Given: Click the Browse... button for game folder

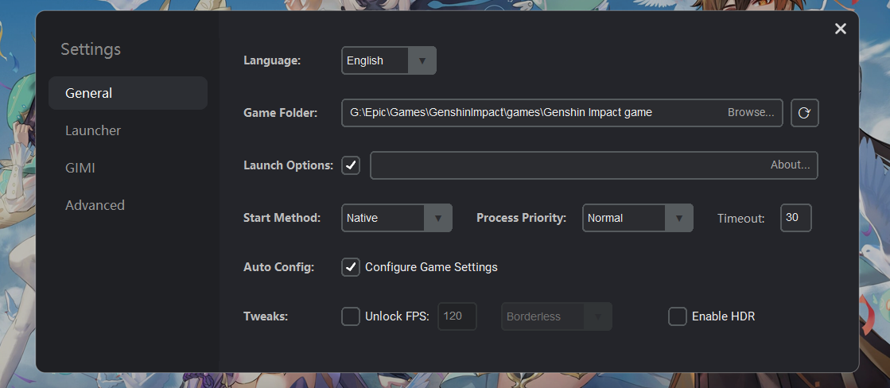Looking at the screenshot, I should (751, 113).
